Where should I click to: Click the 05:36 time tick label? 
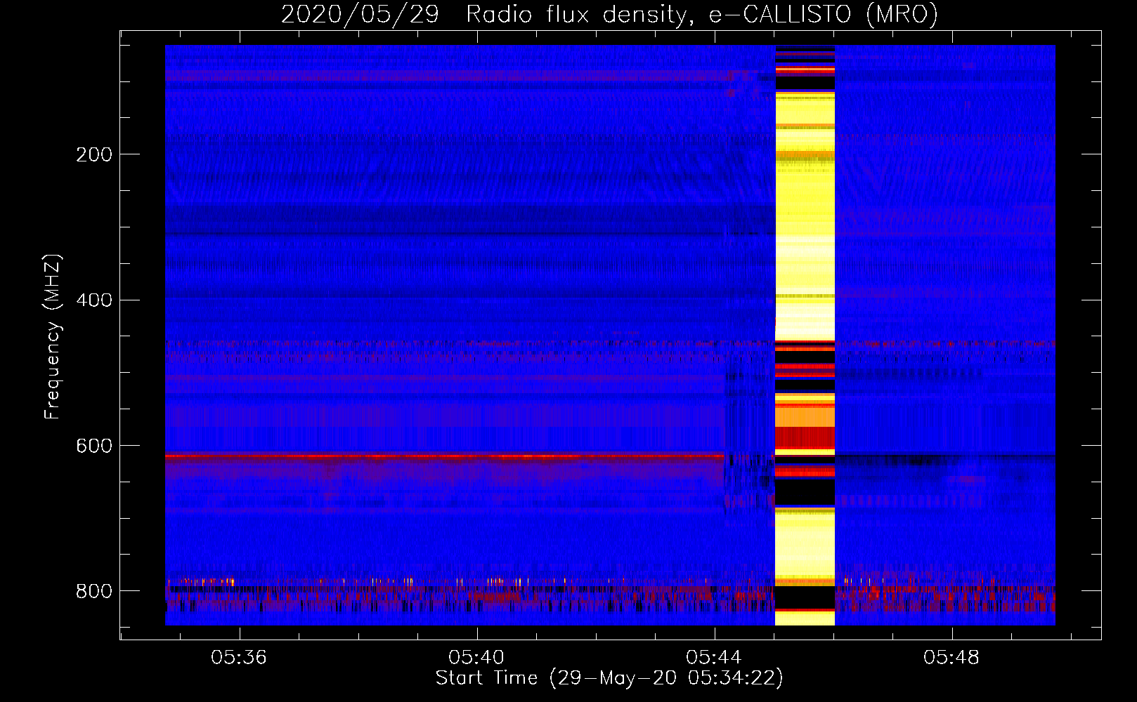(x=239, y=657)
